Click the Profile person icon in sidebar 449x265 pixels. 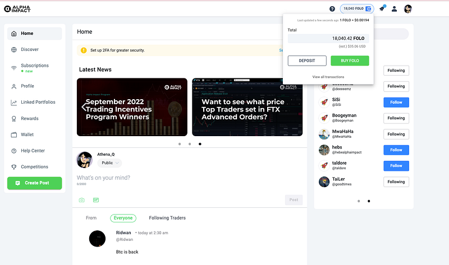(x=13, y=86)
